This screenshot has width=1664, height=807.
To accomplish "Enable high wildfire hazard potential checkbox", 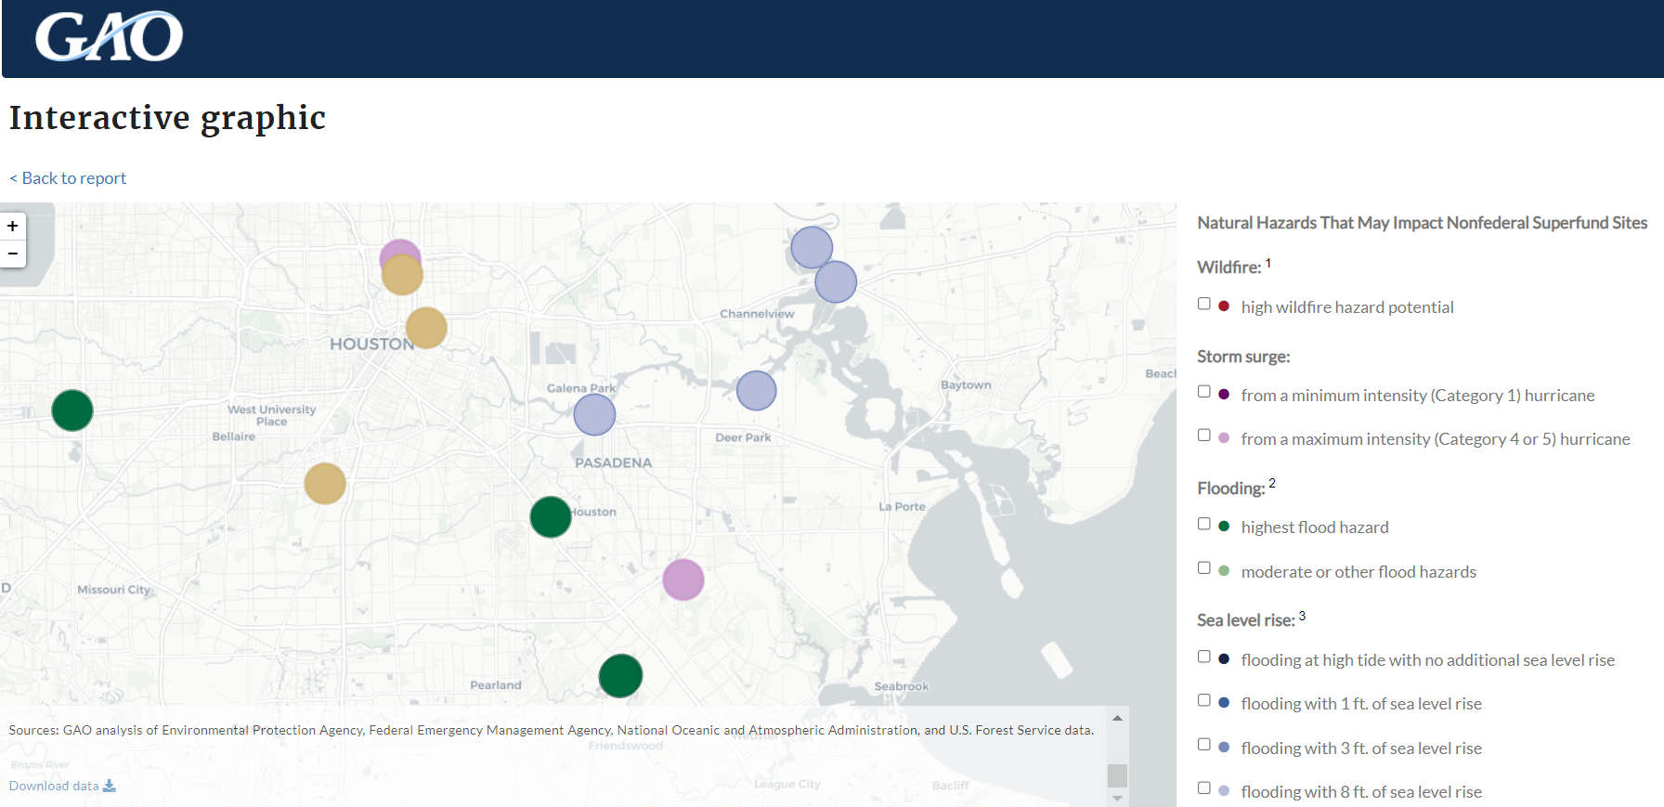I will [x=1204, y=304].
